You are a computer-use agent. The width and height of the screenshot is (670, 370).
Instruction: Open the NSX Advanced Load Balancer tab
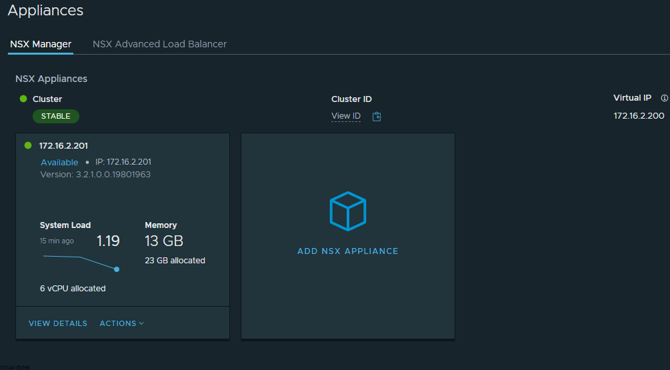[x=159, y=44]
